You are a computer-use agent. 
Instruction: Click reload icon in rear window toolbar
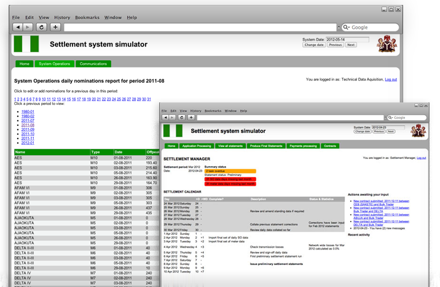coord(42,27)
